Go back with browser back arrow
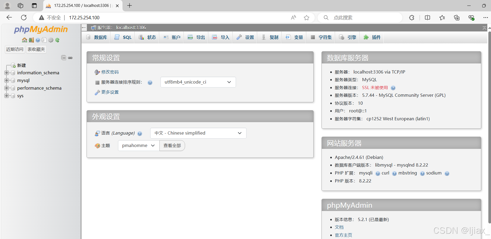Image resolution: width=491 pixels, height=239 pixels. click(x=9, y=17)
